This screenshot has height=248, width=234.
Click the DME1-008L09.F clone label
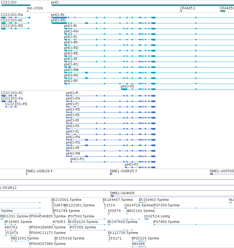click(x=39, y=171)
